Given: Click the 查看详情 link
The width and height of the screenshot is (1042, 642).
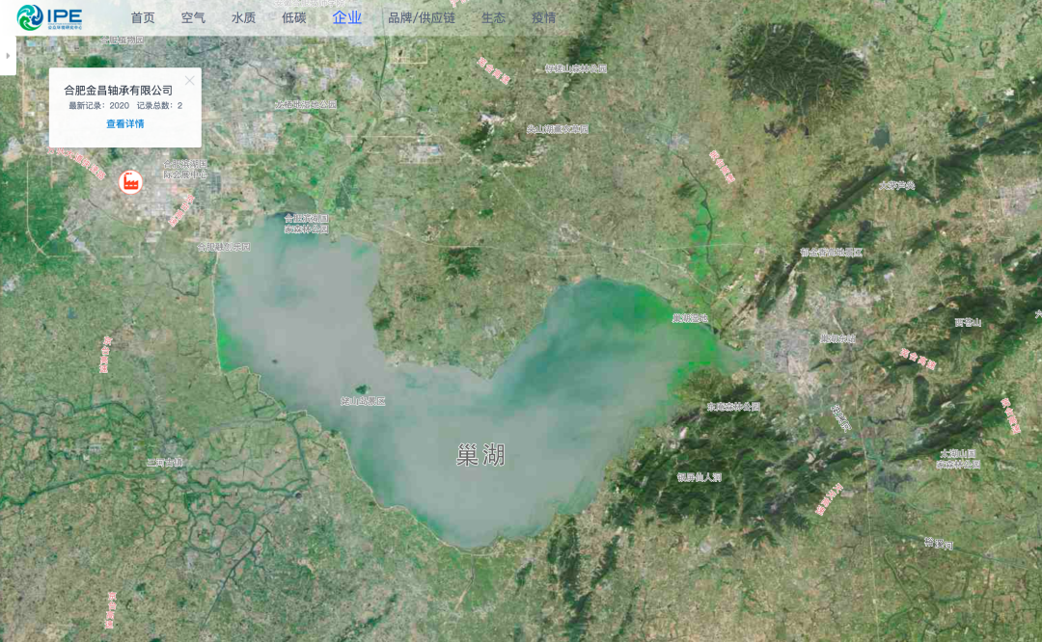Looking at the screenshot, I should [x=124, y=123].
